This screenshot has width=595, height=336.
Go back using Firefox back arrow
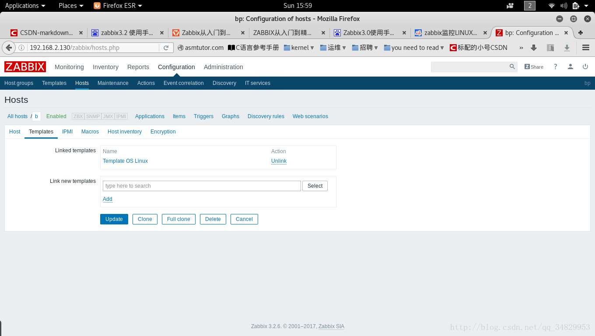(8, 48)
